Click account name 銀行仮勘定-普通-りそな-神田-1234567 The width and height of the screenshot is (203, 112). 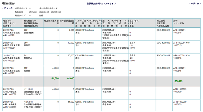point(33,93)
